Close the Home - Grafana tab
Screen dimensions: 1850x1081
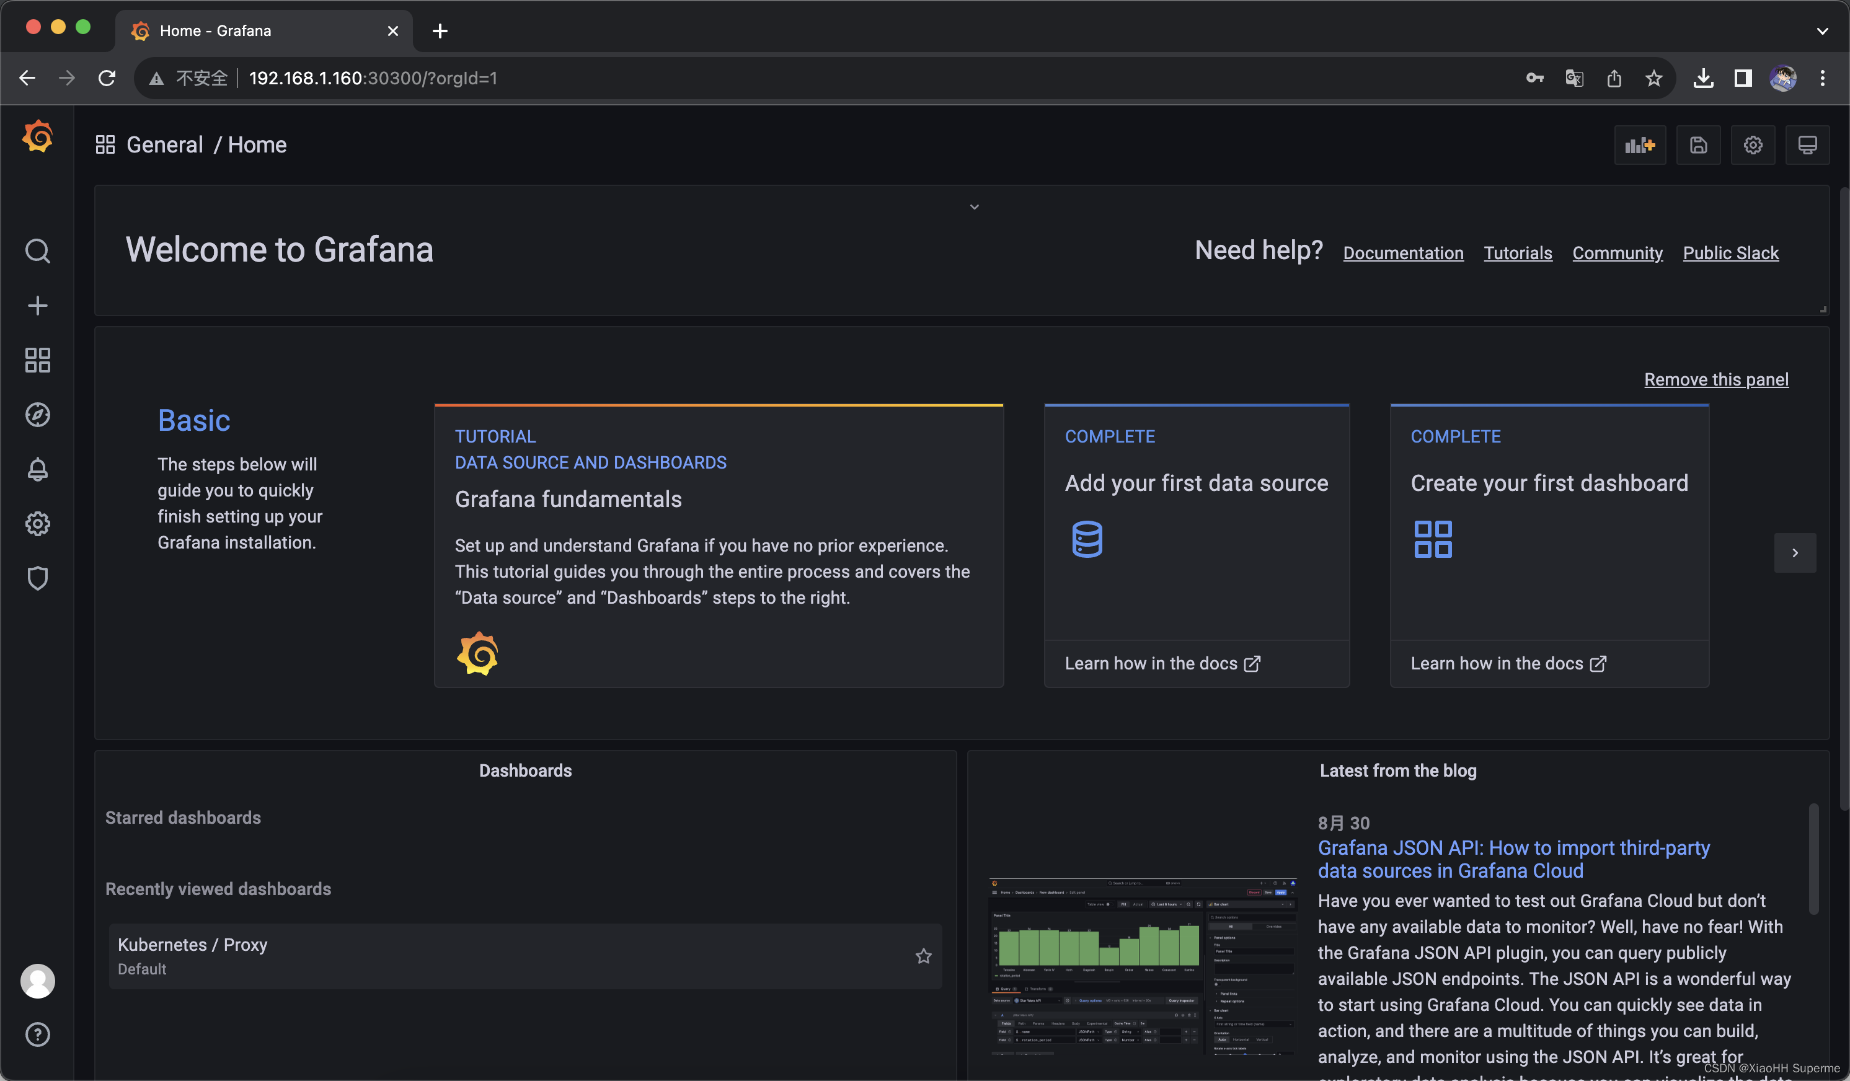pos(393,31)
